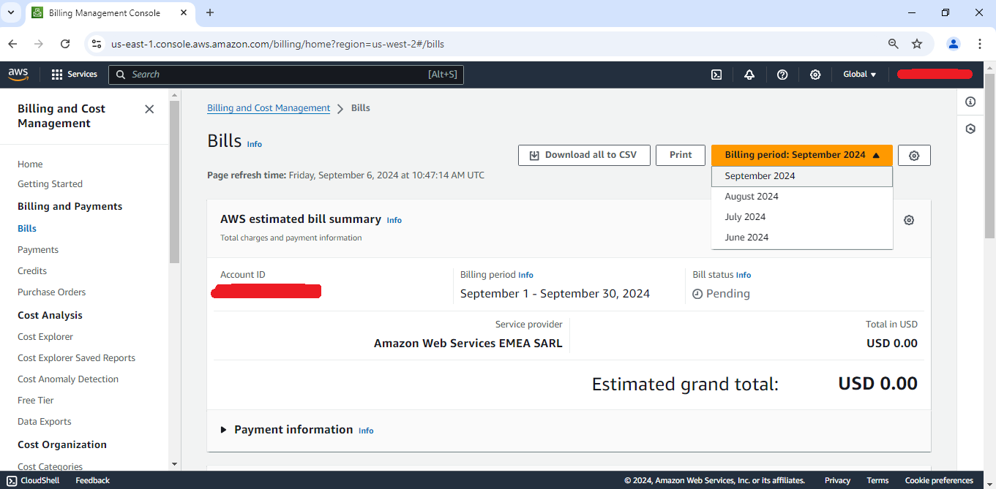Click the browser address bar URL
996x489 pixels.
(277, 44)
